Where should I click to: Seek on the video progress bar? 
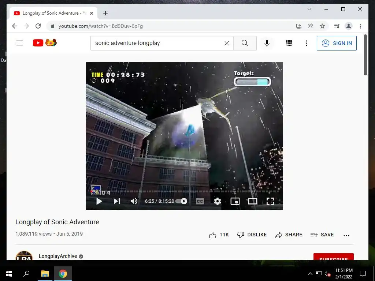point(185,191)
